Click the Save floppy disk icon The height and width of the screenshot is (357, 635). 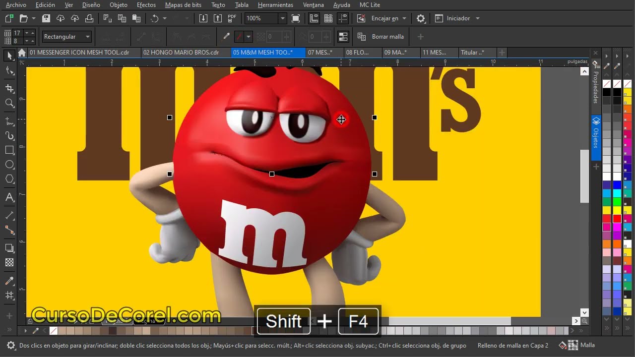[x=46, y=18]
